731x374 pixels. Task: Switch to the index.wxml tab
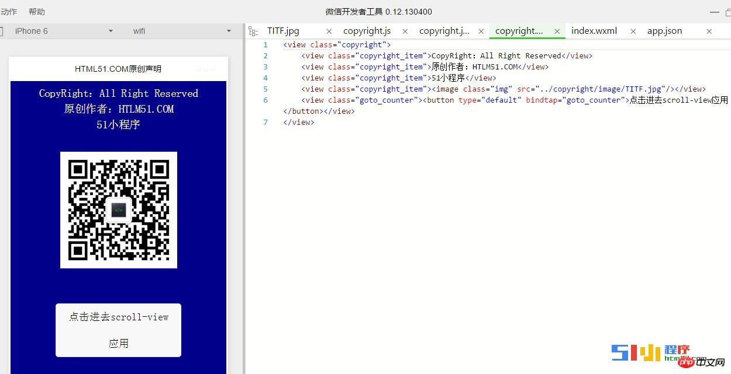pyautogui.click(x=594, y=31)
